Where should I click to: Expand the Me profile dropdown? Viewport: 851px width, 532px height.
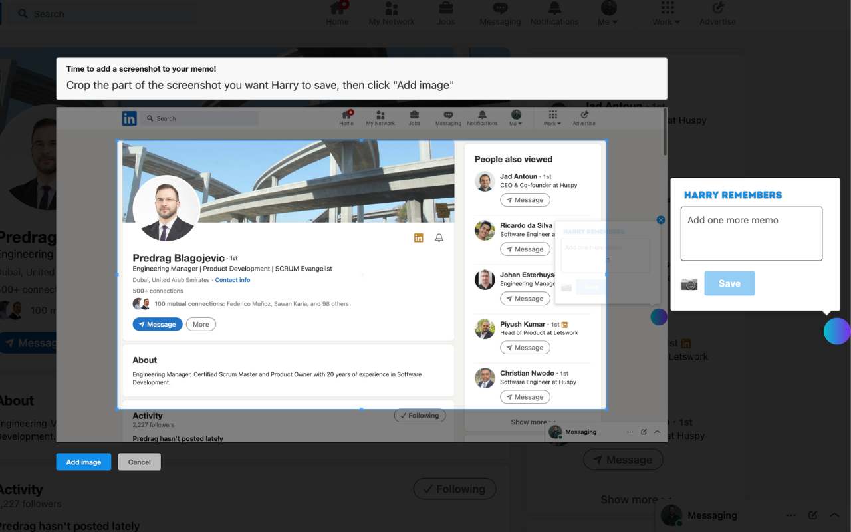[608, 13]
